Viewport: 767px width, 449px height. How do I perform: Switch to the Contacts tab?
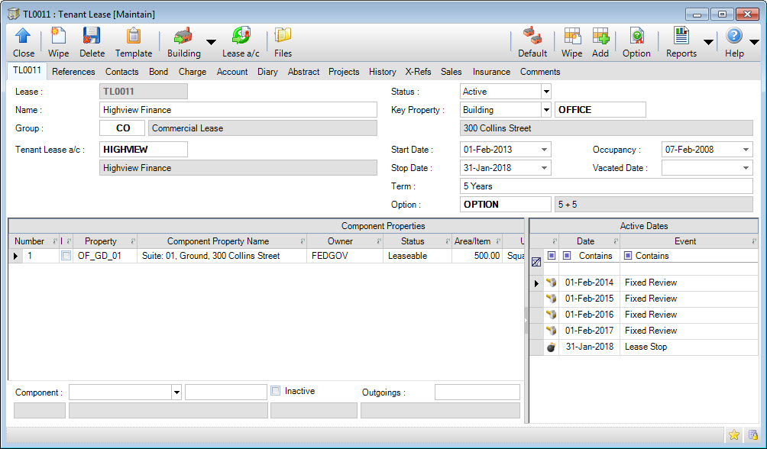tap(121, 72)
